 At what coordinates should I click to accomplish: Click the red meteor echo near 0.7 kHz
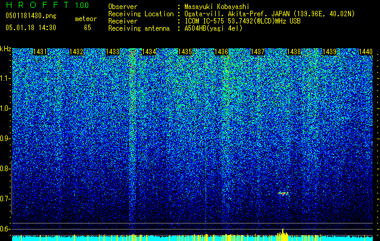coord(283,193)
